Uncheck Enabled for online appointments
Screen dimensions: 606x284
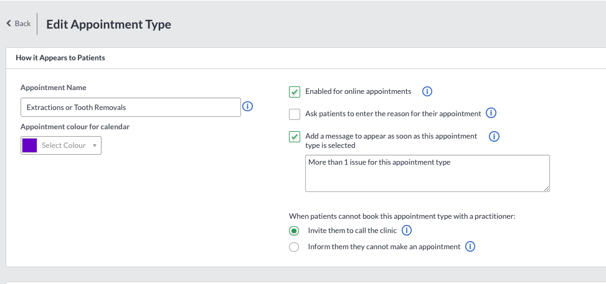[295, 92]
